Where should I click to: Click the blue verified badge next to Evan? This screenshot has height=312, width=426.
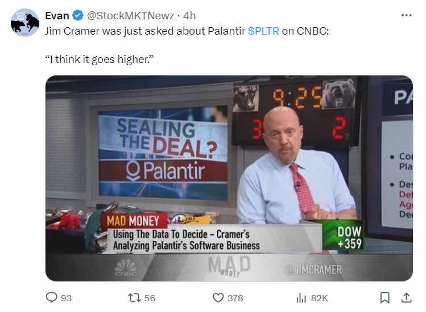(78, 15)
